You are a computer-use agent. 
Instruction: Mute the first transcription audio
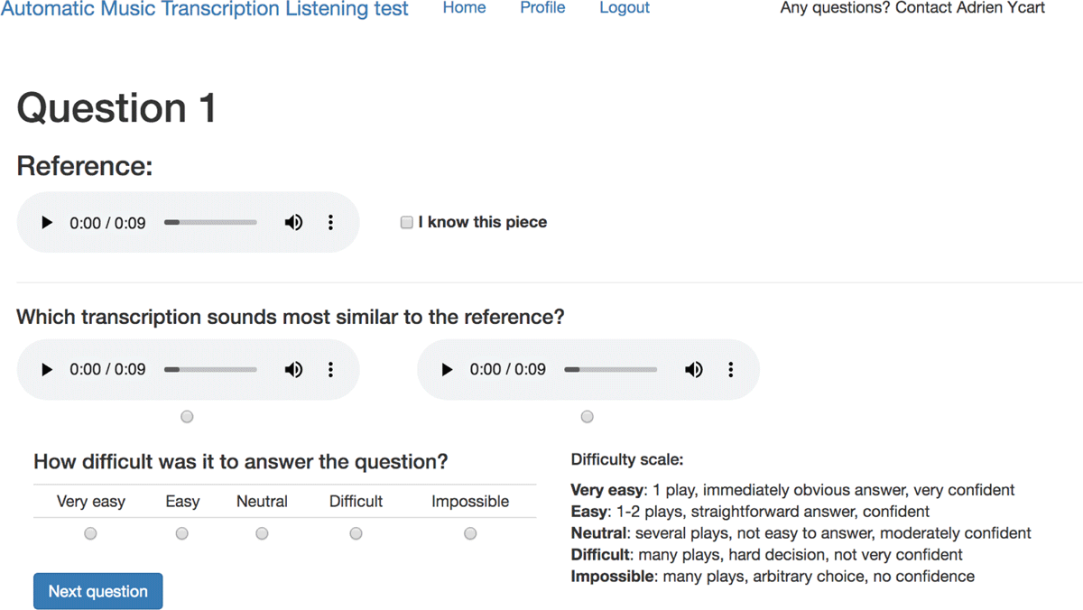click(293, 370)
